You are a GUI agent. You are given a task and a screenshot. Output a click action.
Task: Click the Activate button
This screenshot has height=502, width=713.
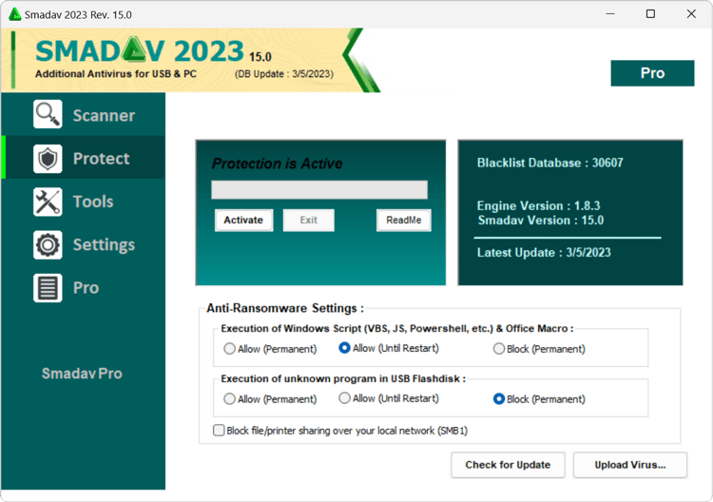[243, 220]
